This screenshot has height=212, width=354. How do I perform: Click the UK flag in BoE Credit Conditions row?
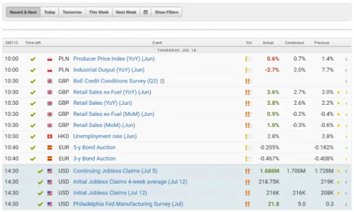50,81
